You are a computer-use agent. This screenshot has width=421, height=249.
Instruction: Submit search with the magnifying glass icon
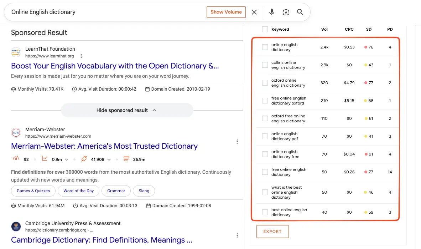tap(300, 12)
